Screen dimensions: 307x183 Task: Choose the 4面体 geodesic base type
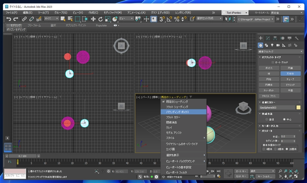point(264,149)
